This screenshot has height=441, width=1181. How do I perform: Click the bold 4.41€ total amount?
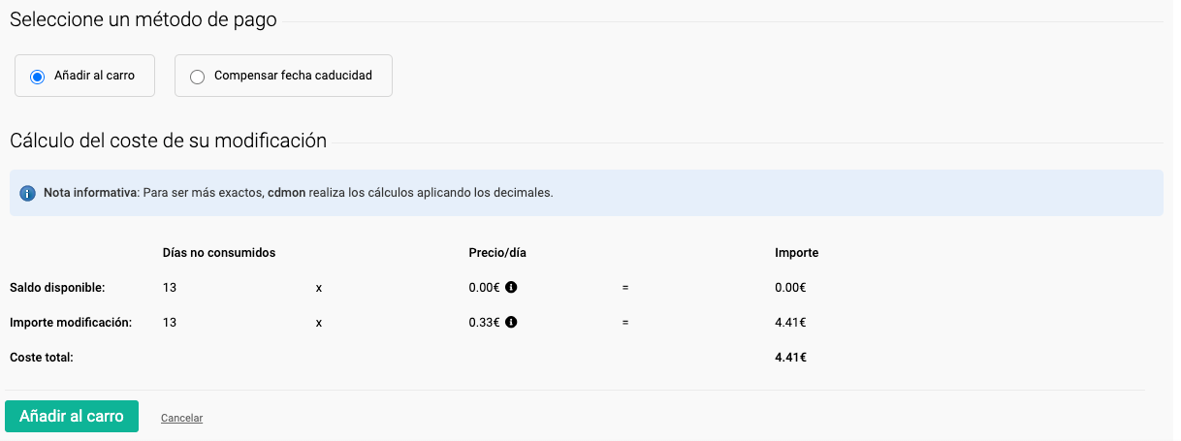pos(790,357)
